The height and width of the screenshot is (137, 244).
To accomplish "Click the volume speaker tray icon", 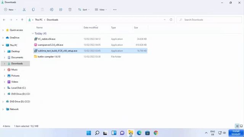I will pos(224,133).
